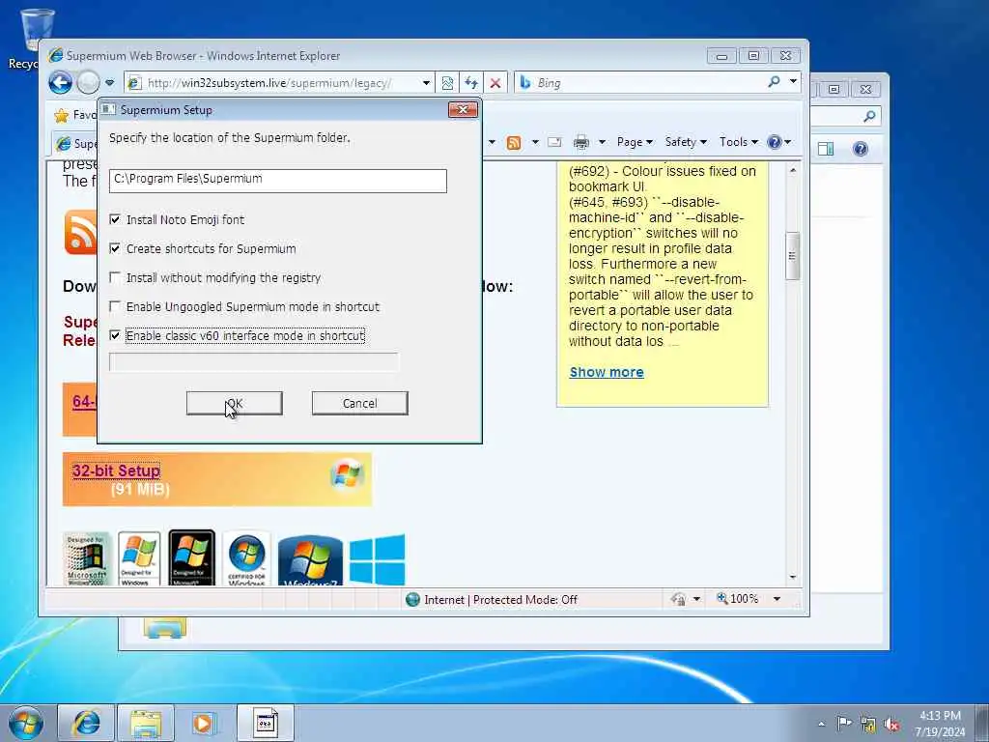Image resolution: width=989 pixels, height=742 pixels.
Task: Click the IE forward navigation button
Action: pos(88,83)
